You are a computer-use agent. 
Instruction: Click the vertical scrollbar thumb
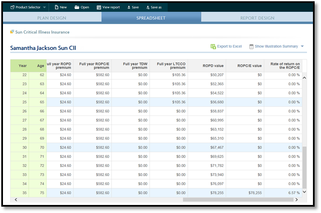(304, 167)
